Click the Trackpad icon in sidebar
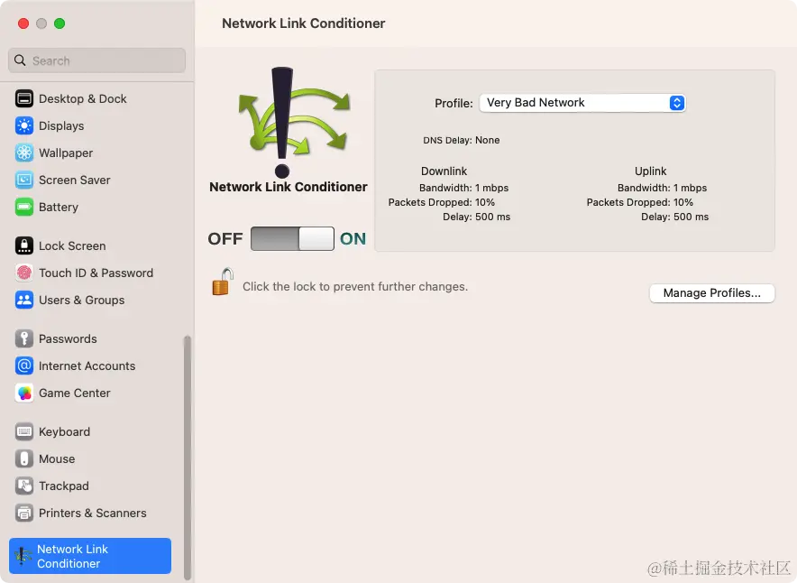 pyautogui.click(x=23, y=486)
